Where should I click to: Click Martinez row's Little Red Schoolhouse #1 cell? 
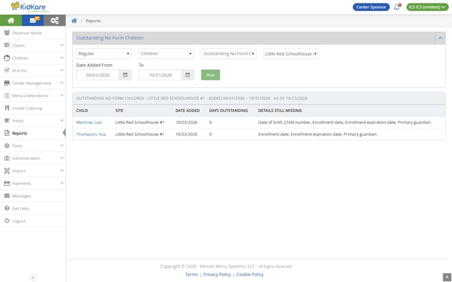[140, 122]
